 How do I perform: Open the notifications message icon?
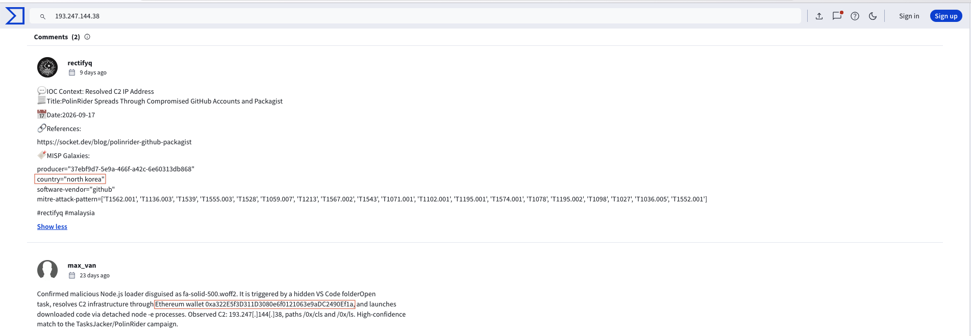click(837, 16)
